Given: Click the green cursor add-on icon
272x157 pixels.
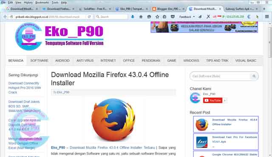Looking at the screenshot, I should point(257,17).
